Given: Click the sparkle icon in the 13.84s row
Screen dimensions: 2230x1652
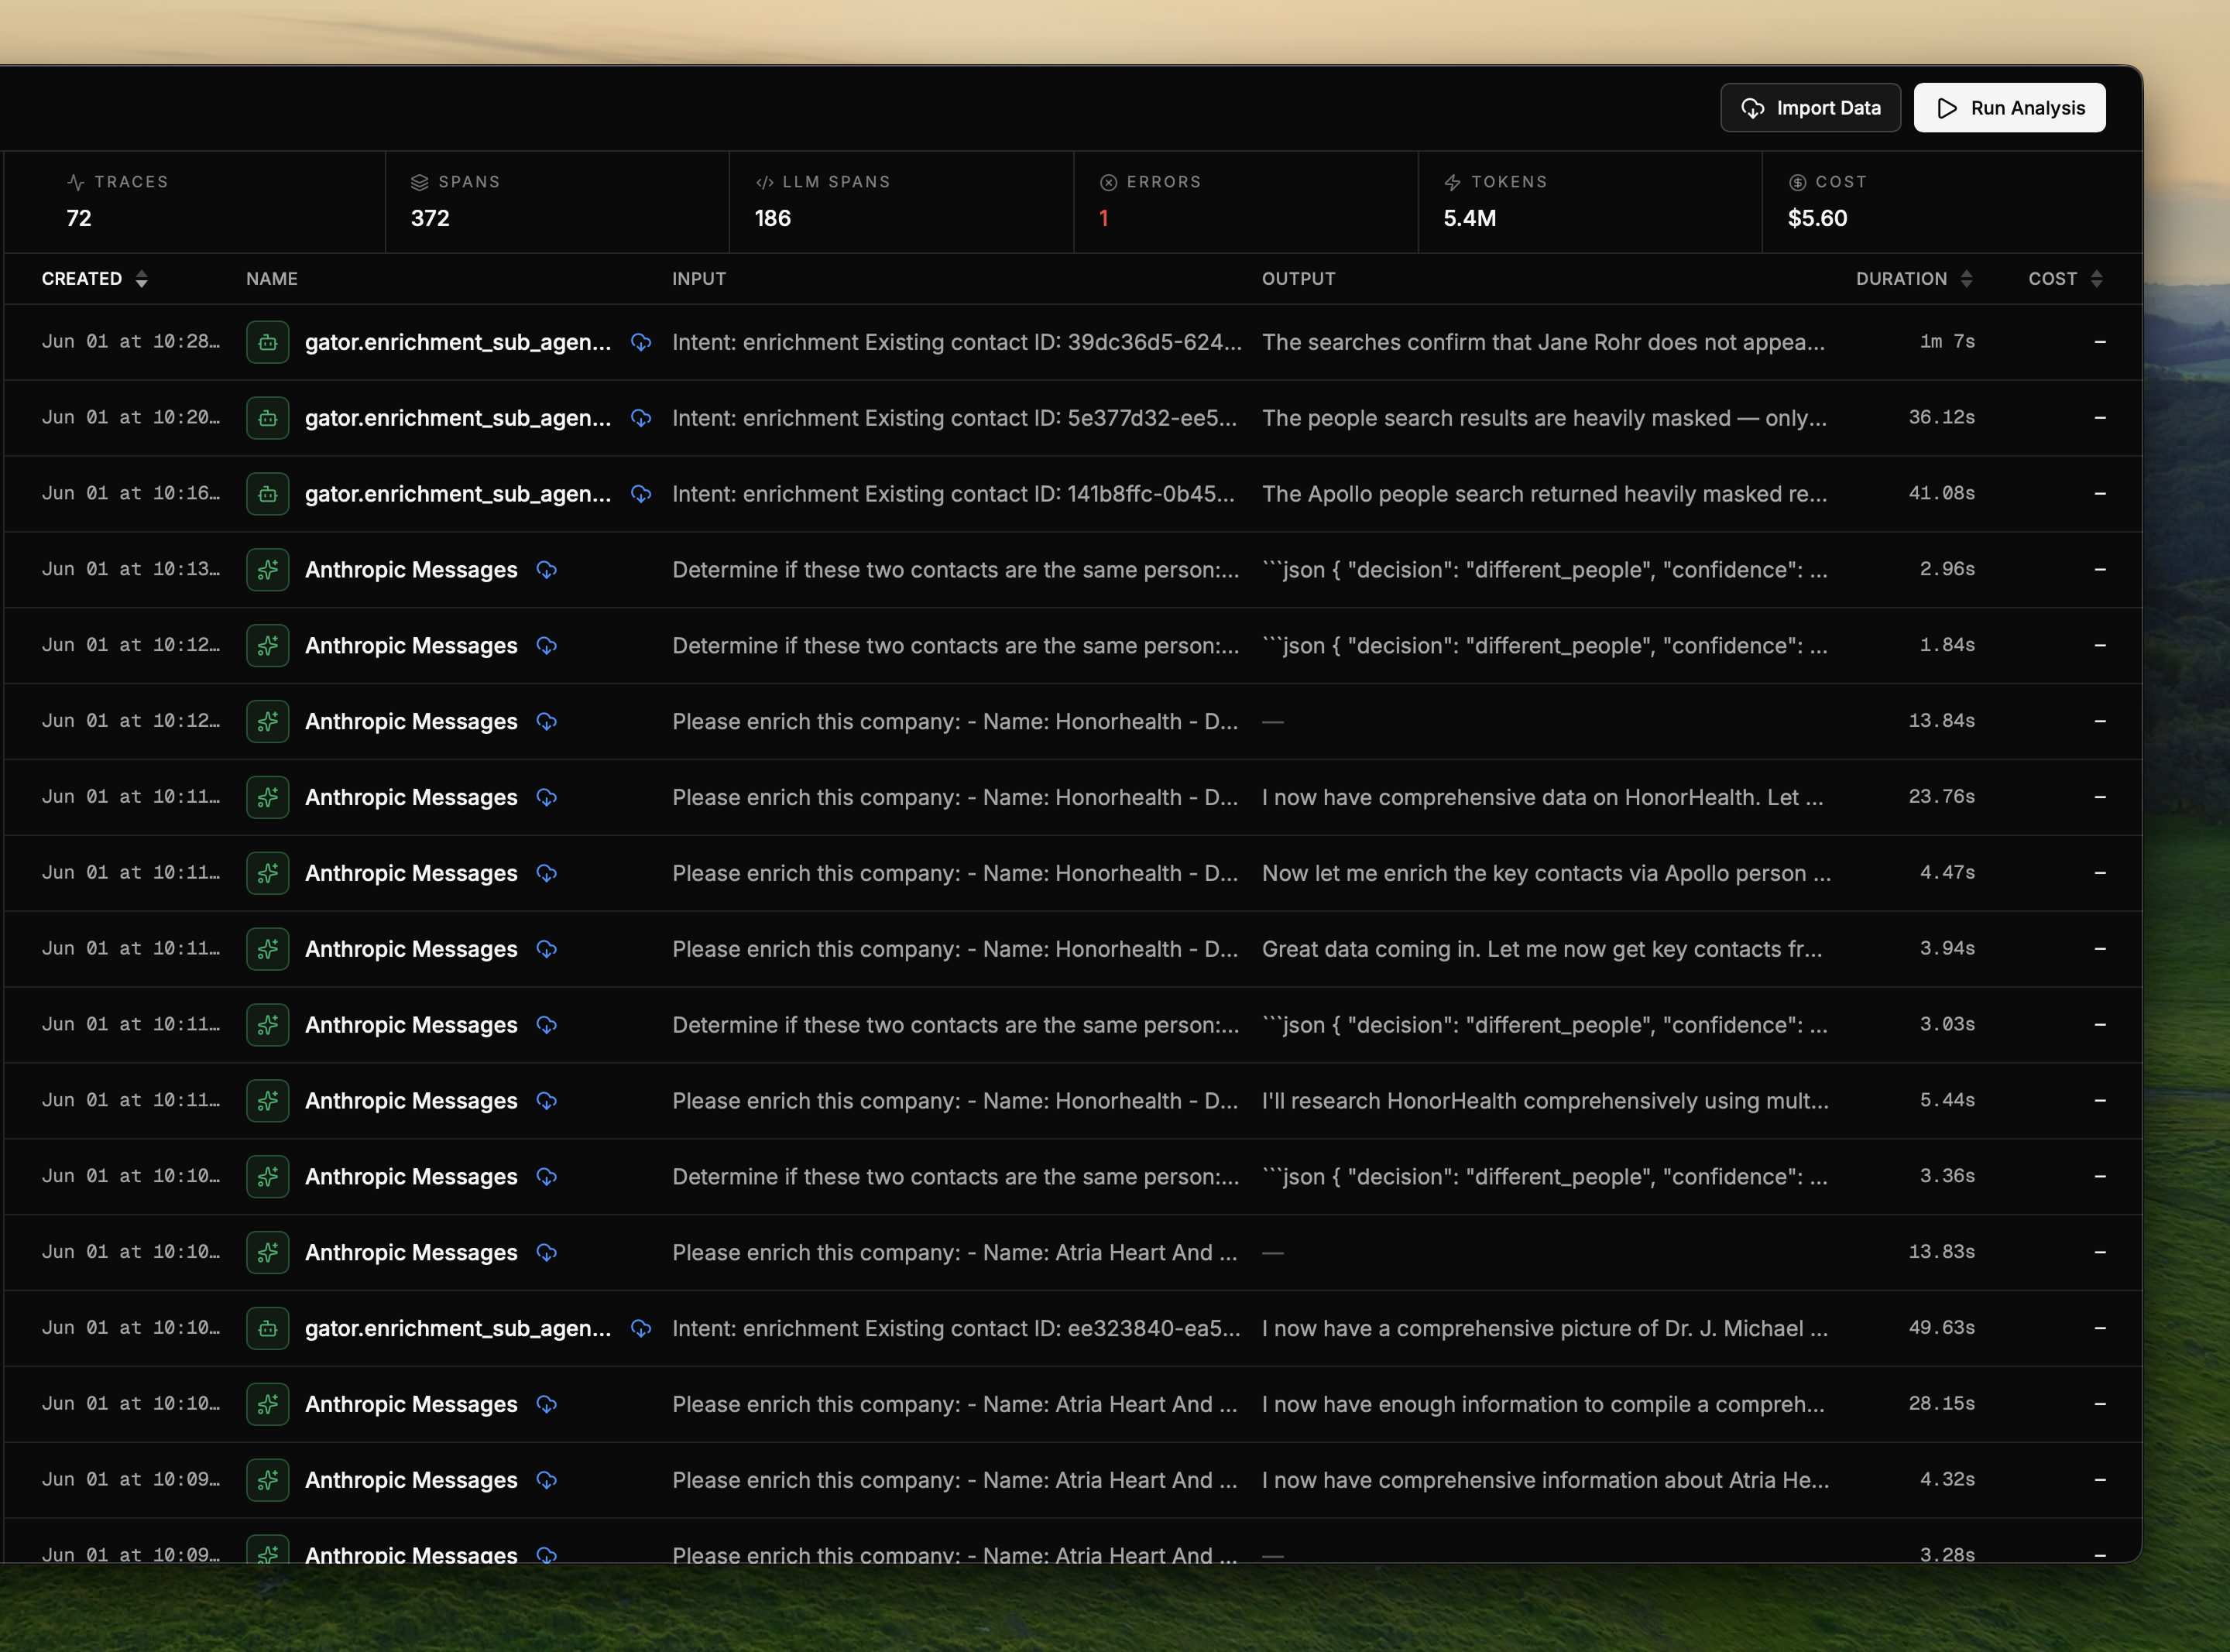Looking at the screenshot, I should click(268, 721).
